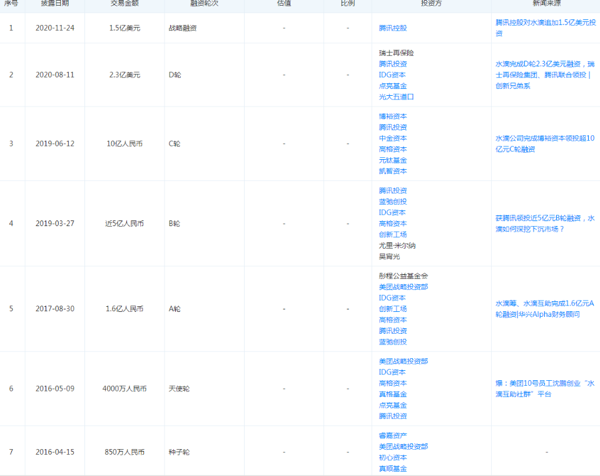Screen dimensions: 600x476
Task: Open 蓝驰创投 link in B轮 row
Action: click(393, 202)
